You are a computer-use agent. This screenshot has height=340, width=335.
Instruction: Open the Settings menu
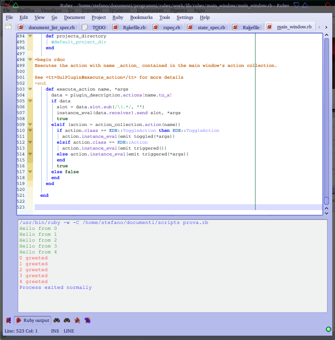click(185, 17)
